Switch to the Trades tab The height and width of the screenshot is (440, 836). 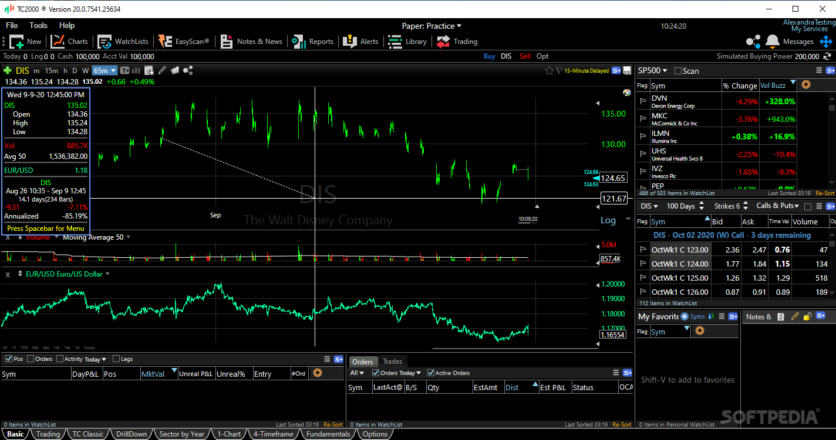[392, 361]
